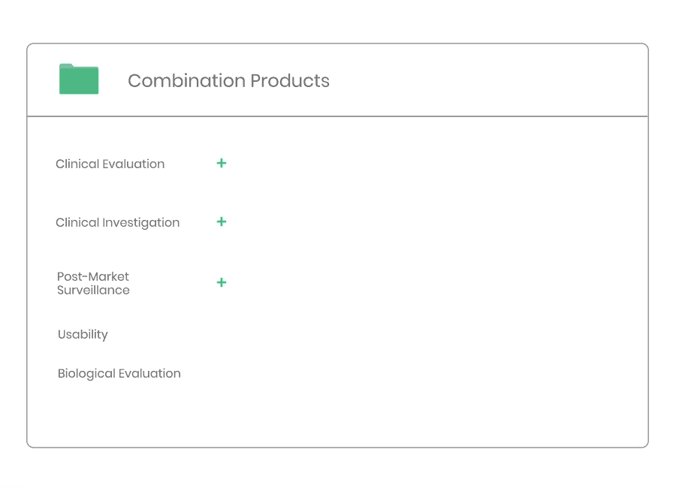Viewport: 676px width, 488px height.
Task: Click "Clinical" in the Clinical Investigation label
Action: pos(77,222)
